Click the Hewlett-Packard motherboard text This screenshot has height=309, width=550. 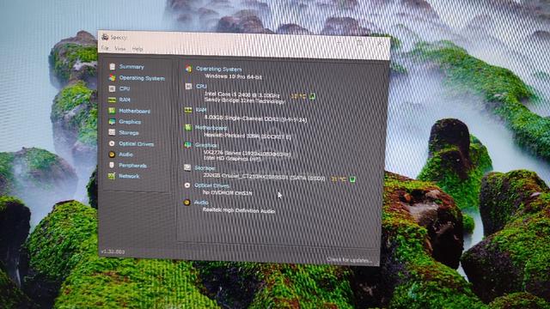click(x=247, y=136)
